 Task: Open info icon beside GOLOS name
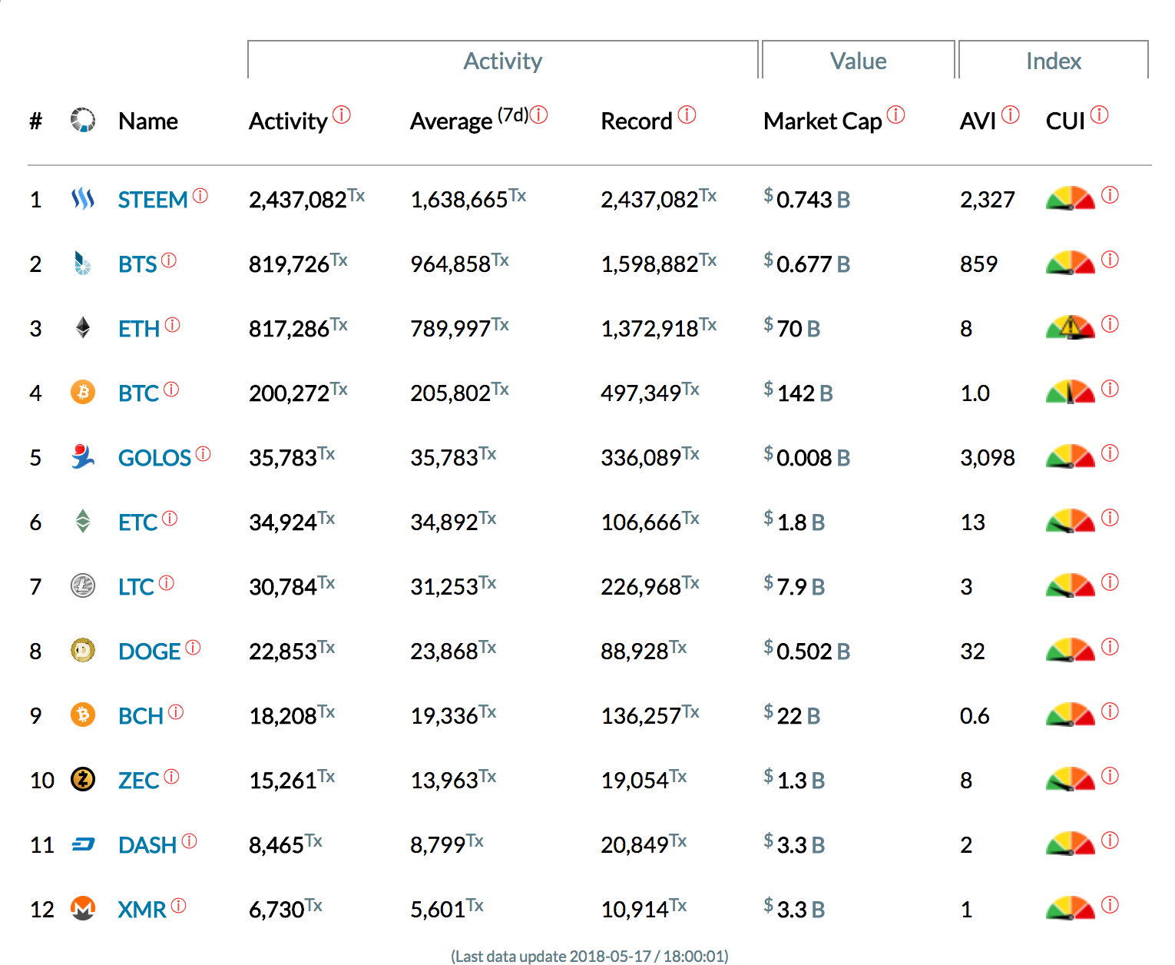(203, 453)
